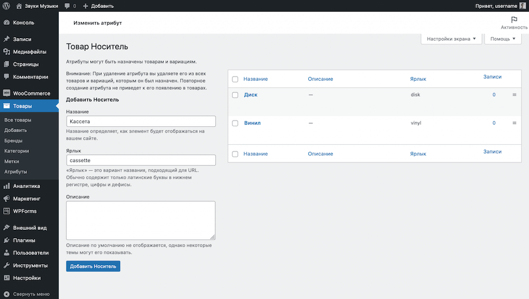Screen dimensions: 529x299
Task: Click into the Описание text area
Action: (141, 220)
